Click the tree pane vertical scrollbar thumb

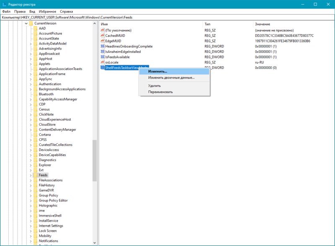(95, 161)
